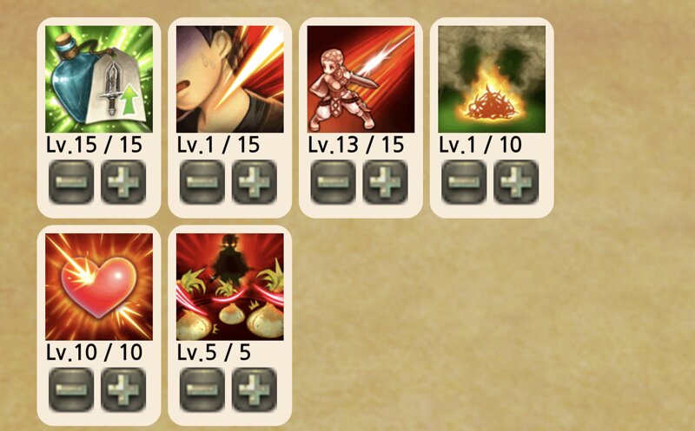Viewport: 695px width, 431px height.
Task: Increase level of potion sword skill
Action: (x=123, y=182)
